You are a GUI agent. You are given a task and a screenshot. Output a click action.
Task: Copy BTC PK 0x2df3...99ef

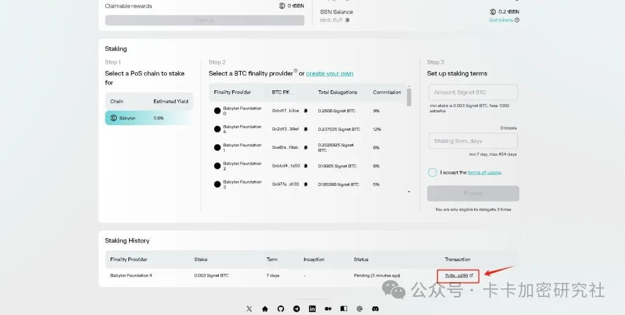pyautogui.click(x=306, y=129)
